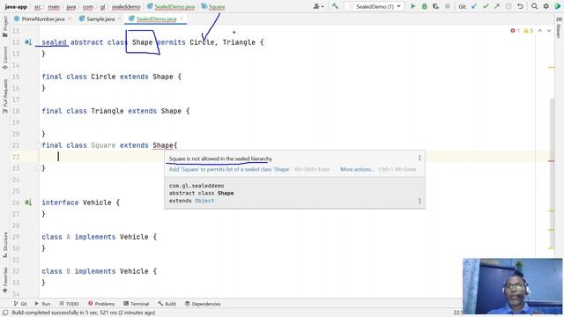Viewport: 564px width, 317px height.
Task: Close the PrimeNumber.java tab
Action: click(x=70, y=18)
